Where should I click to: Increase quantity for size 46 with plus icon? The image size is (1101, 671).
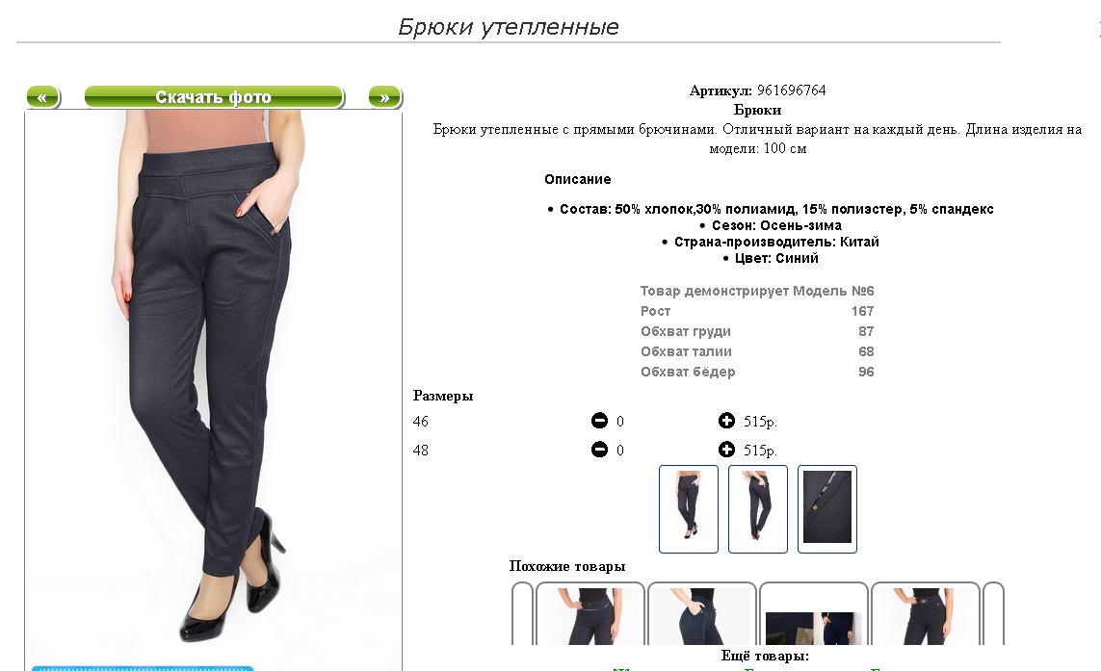726,421
